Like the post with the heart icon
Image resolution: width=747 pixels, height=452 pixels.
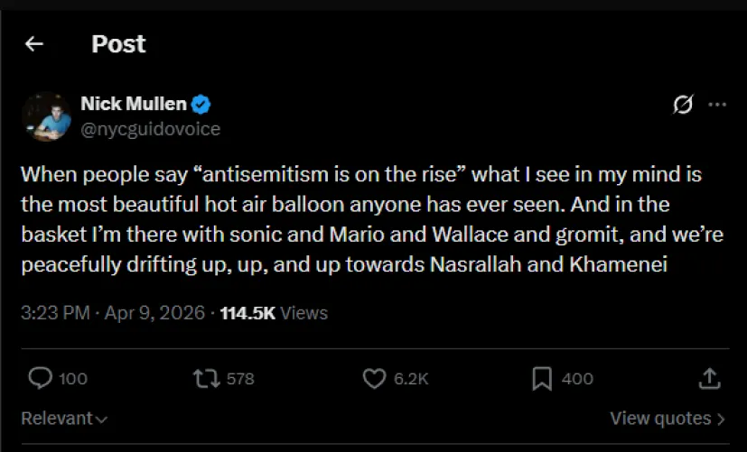[x=374, y=378]
